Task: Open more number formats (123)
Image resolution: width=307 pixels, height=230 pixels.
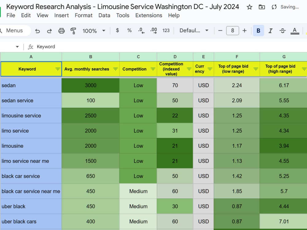Action: 166,31
